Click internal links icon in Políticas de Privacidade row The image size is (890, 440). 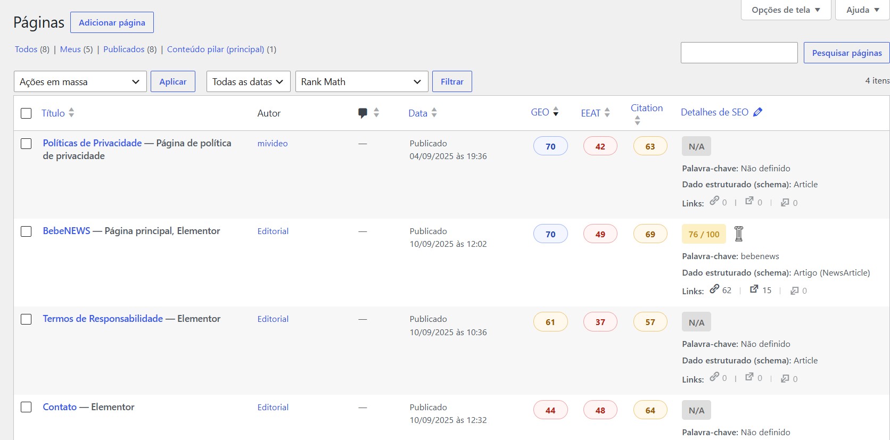point(714,201)
